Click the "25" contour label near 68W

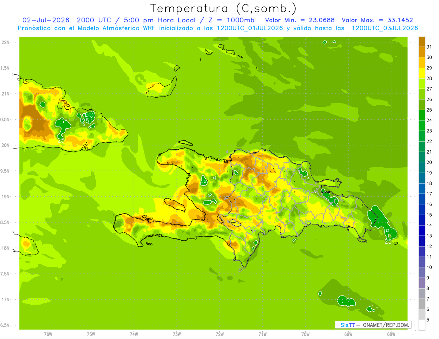(389, 241)
